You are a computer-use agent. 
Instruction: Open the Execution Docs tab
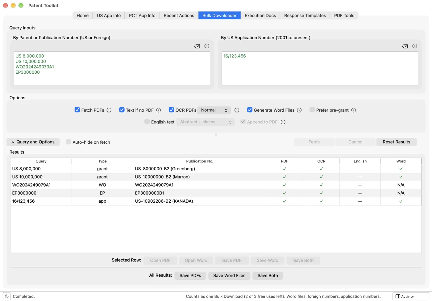(260, 15)
